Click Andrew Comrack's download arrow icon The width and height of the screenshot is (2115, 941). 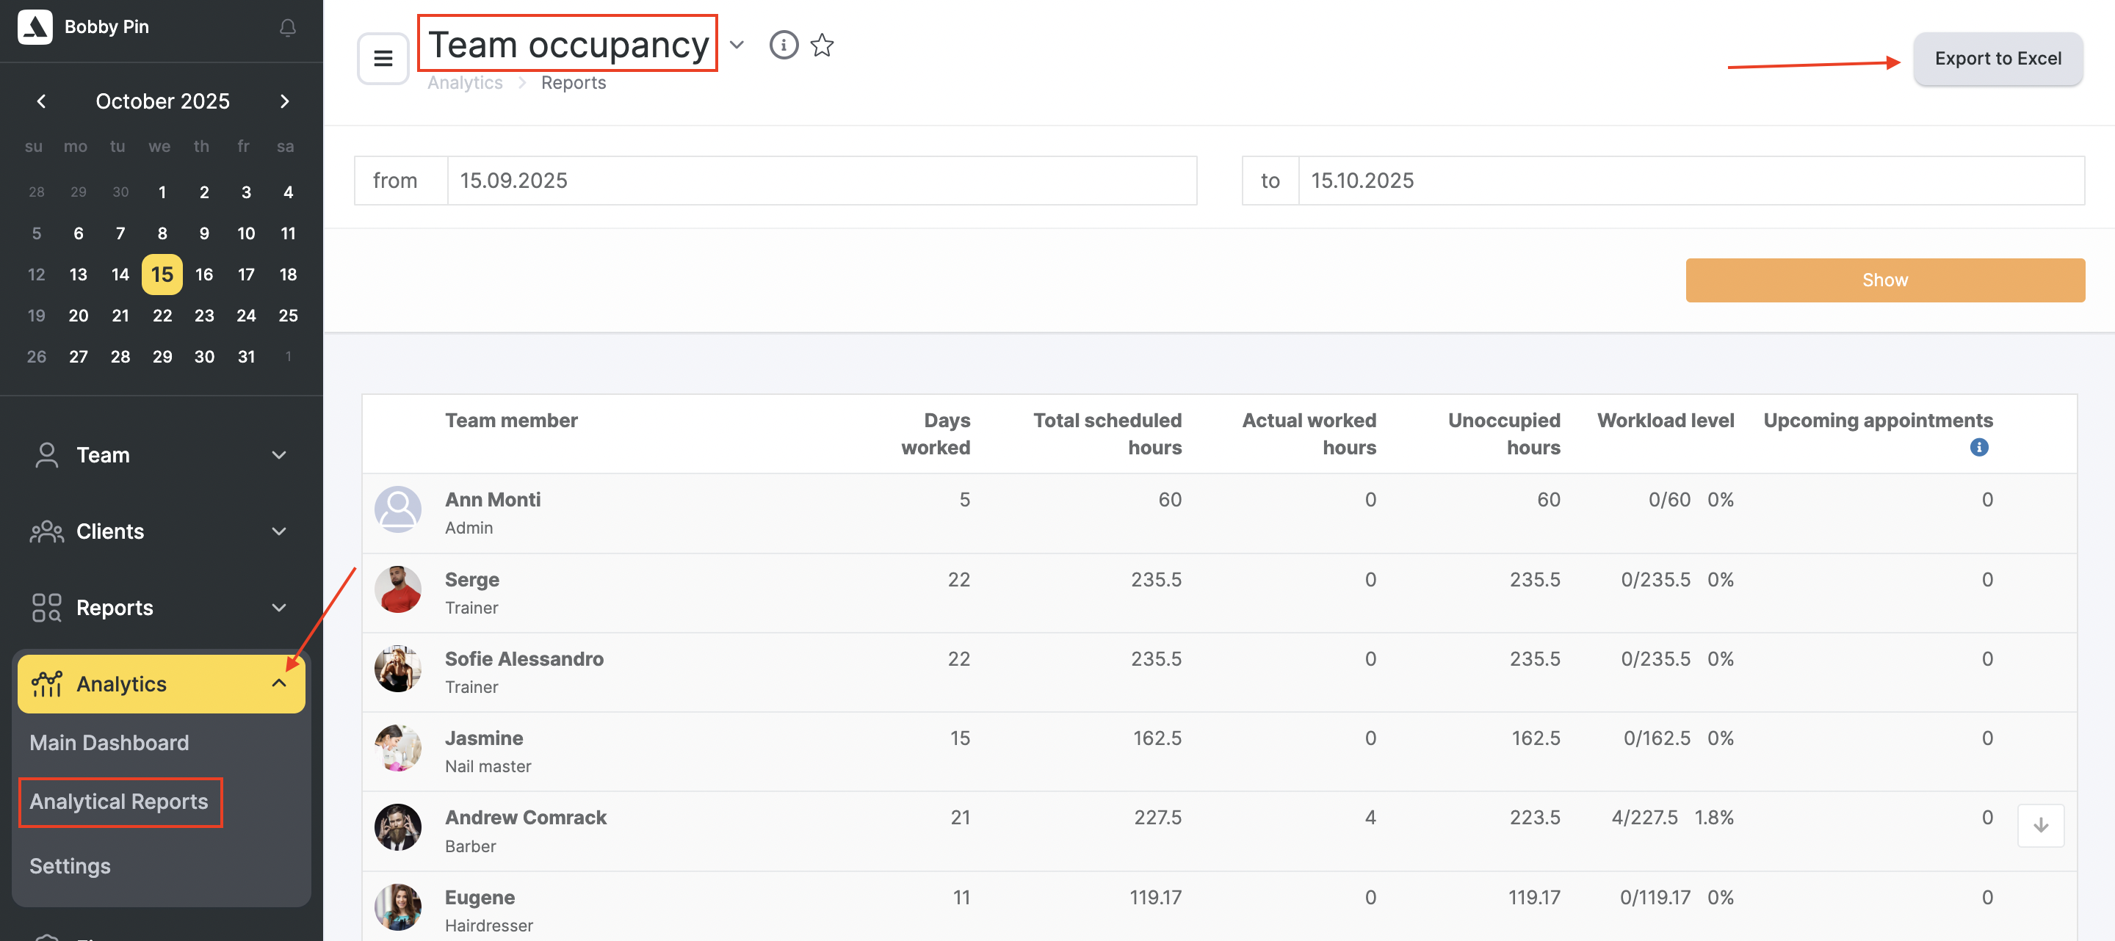pyautogui.click(x=2040, y=825)
